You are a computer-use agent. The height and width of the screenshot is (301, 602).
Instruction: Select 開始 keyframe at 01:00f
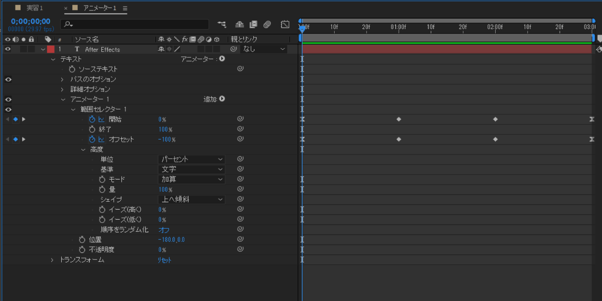pyautogui.click(x=399, y=119)
